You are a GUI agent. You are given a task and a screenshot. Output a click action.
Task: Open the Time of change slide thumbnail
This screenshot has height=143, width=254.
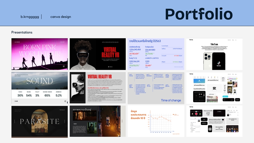click(x=156, y=88)
